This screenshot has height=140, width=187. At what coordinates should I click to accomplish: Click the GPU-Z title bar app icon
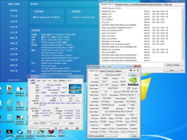(x=89, y=67)
